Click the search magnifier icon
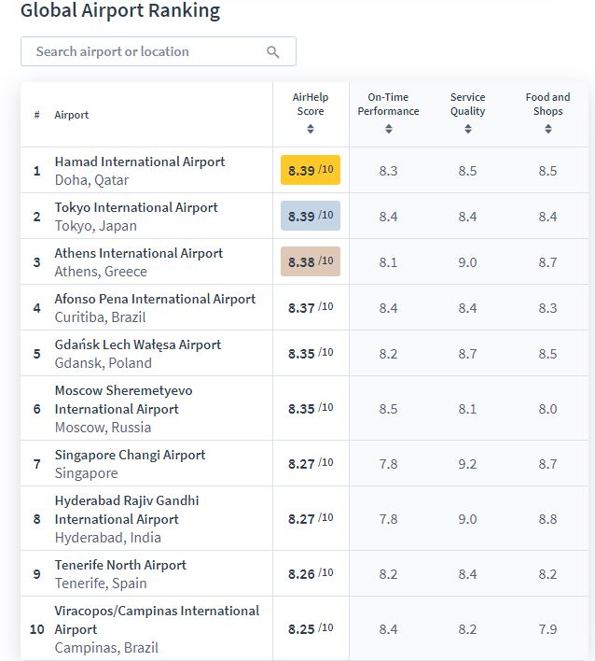 tap(273, 52)
